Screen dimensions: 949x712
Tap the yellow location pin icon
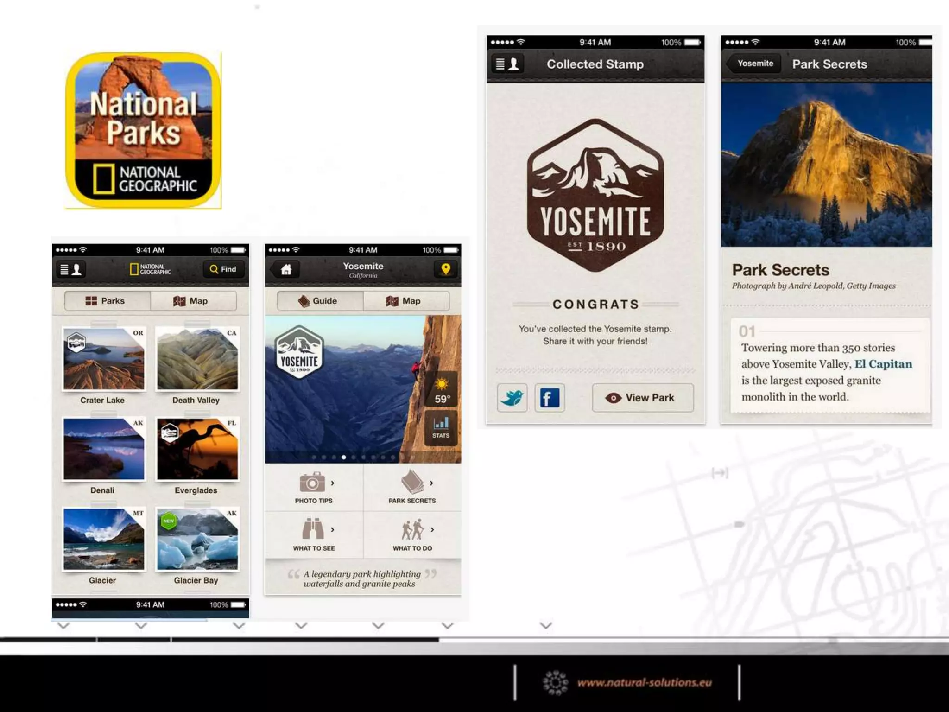(445, 269)
